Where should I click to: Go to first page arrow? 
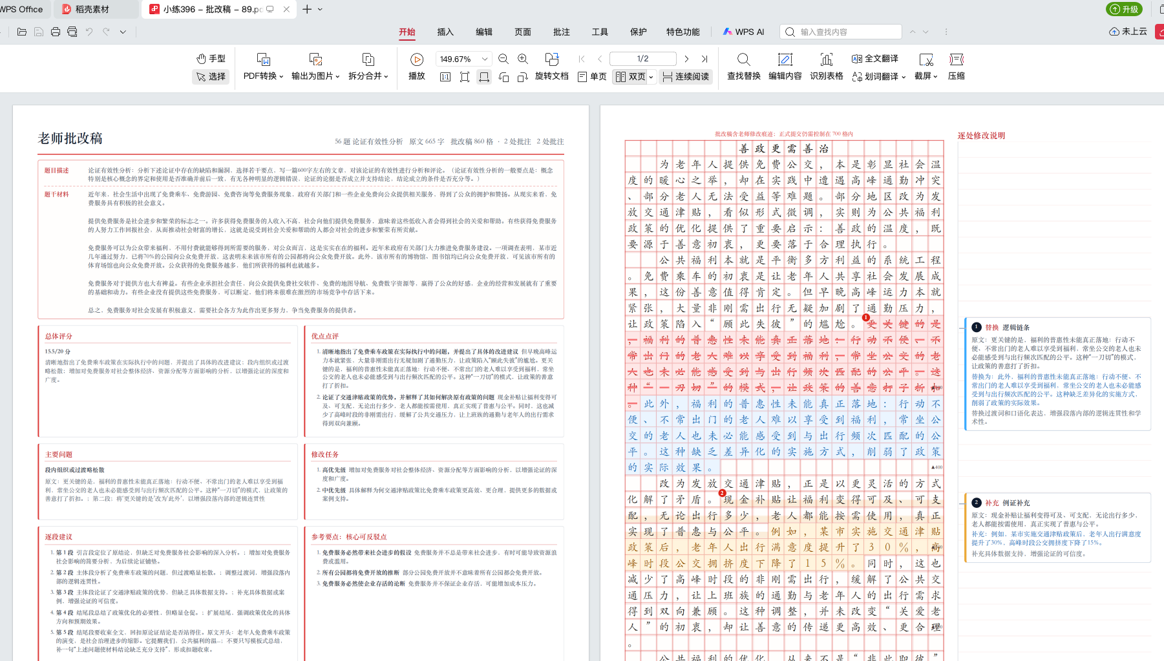[x=582, y=59]
